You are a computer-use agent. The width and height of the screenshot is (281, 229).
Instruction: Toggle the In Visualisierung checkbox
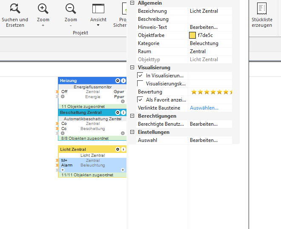pos(140,75)
